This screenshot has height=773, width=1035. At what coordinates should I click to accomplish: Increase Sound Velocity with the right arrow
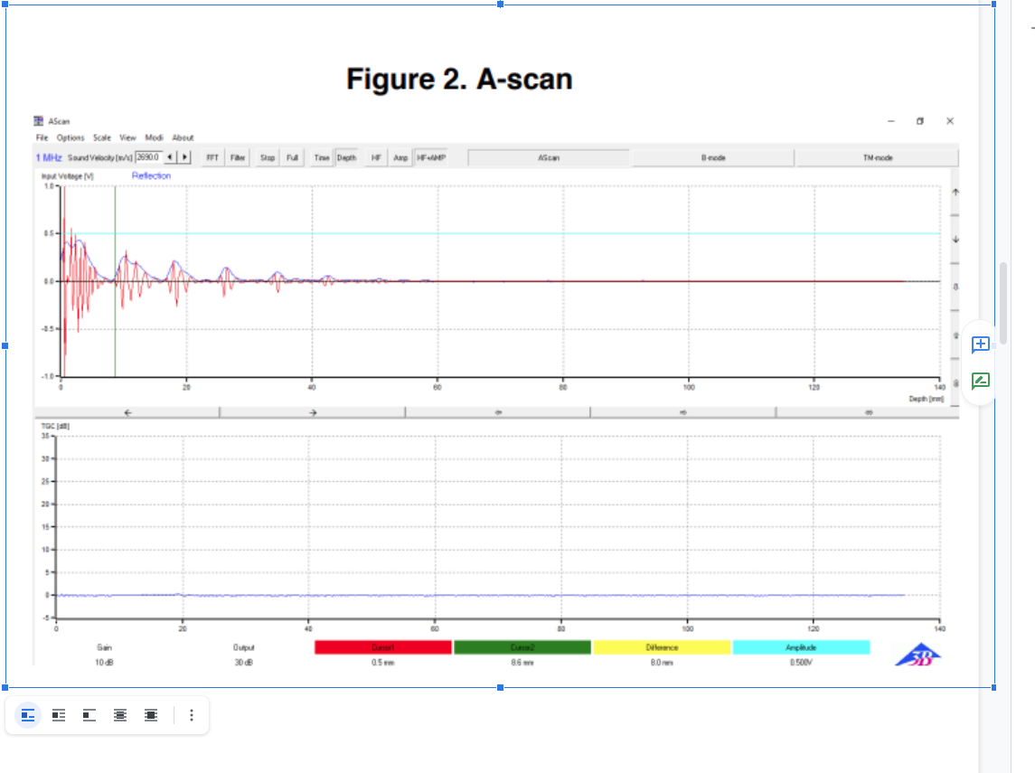pos(183,156)
